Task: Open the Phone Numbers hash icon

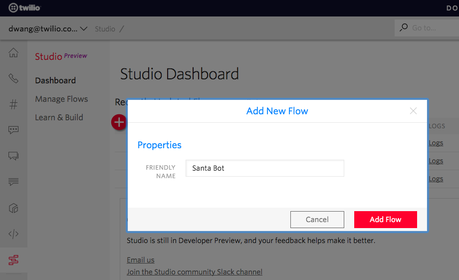Action: [x=13, y=104]
